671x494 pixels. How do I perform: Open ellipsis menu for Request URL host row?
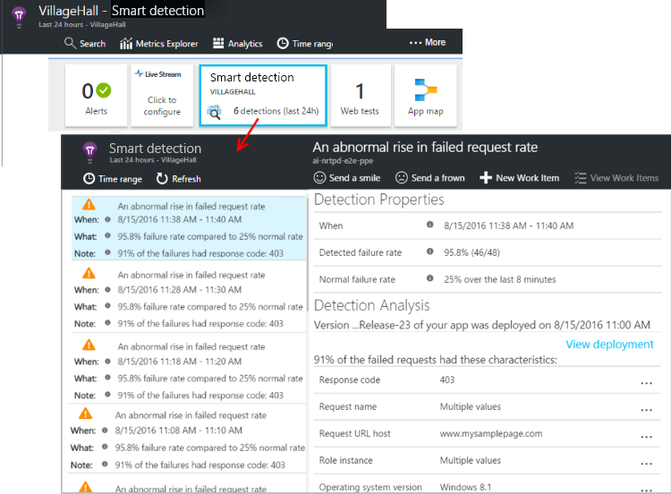point(647,437)
